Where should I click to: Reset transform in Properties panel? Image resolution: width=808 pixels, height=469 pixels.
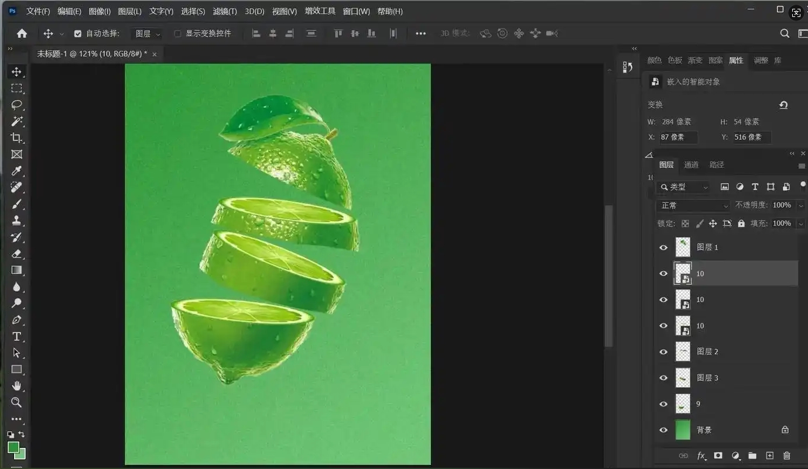(x=783, y=105)
